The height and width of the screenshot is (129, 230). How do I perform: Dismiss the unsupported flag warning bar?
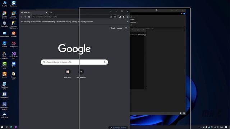(127, 21)
